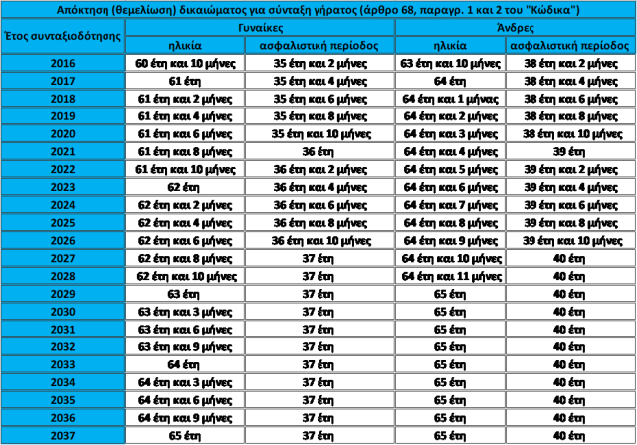The image size is (637, 445).
Task: Click the men's age cell for 2028
Action: pyautogui.click(x=450, y=276)
